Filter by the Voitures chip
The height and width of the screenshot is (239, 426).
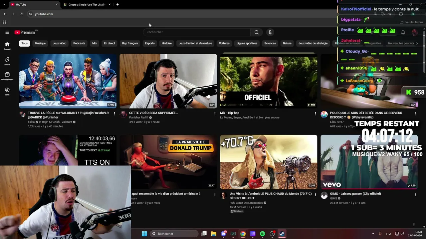click(224, 43)
